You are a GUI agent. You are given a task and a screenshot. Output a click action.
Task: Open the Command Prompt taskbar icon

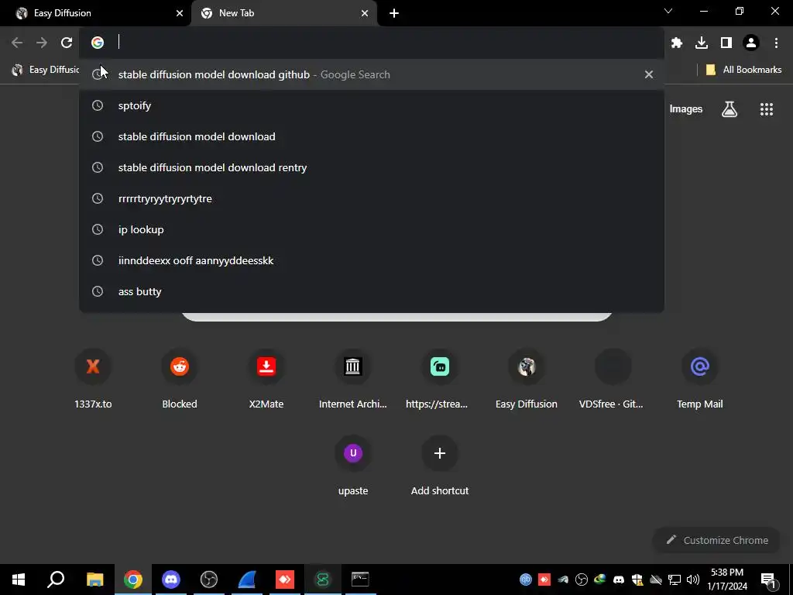360,580
